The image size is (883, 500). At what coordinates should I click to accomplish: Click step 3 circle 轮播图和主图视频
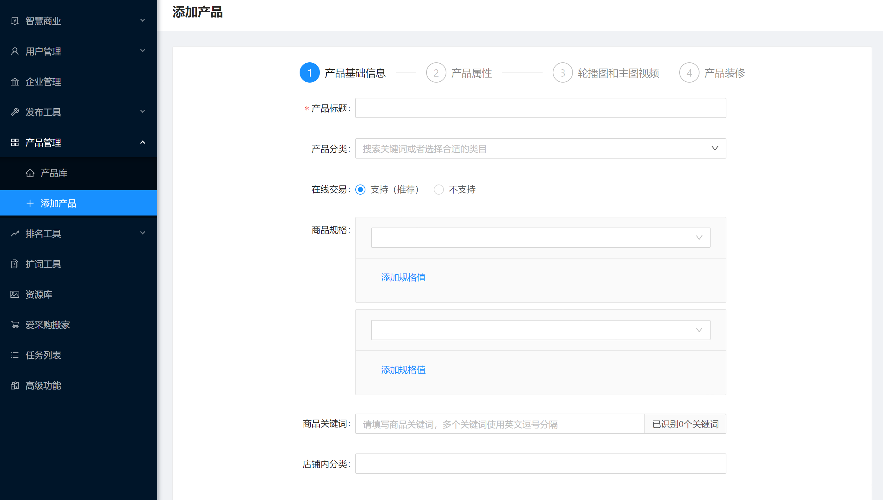pos(563,73)
